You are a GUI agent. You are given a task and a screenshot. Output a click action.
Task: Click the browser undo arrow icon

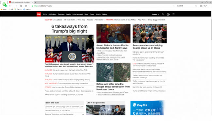point(205,6)
